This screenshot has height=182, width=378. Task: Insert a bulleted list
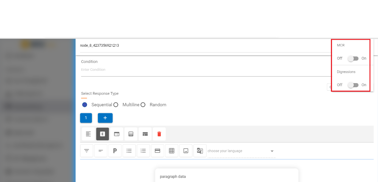[x=129, y=151]
